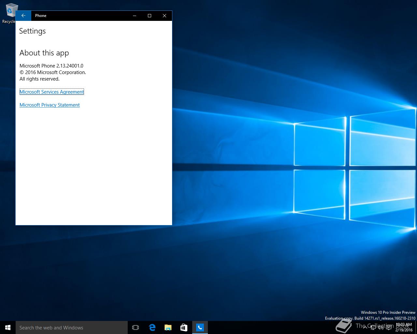Image resolution: width=417 pixels, height=334 pixels.
Task: Open Task View from the taskbar
Action: coord(136,327)
